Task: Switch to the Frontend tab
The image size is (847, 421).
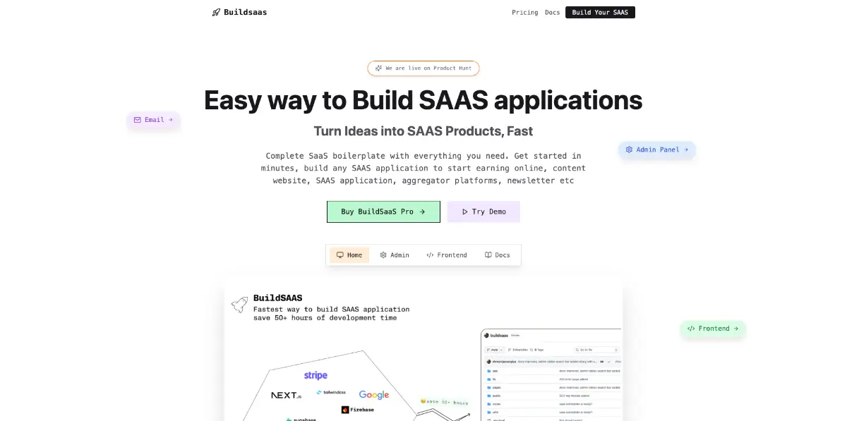Action: [447, 255]
